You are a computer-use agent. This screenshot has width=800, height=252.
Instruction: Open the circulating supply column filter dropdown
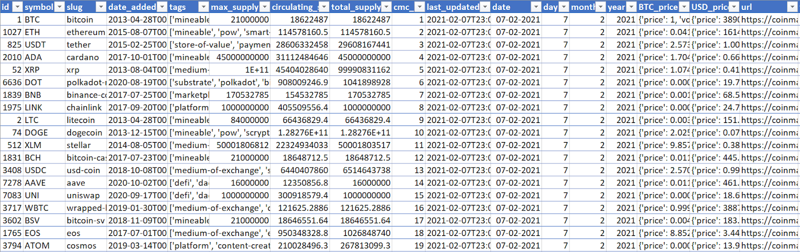pos(324,7)
